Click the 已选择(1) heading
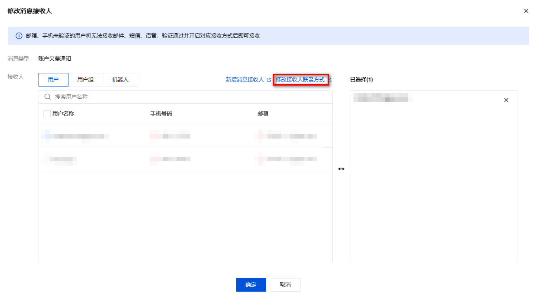This screenshot has height=298, width=538. click(x=361, y=80)
